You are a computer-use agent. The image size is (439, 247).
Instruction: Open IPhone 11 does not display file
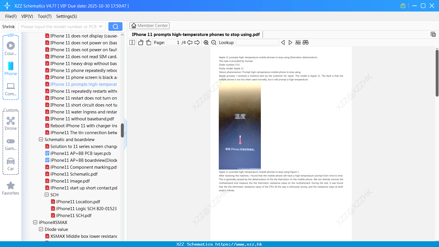81,36
